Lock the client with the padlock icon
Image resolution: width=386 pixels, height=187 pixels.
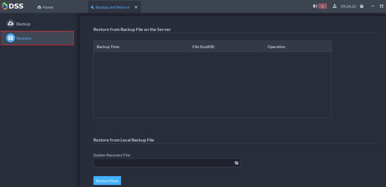tap(362, 6)
